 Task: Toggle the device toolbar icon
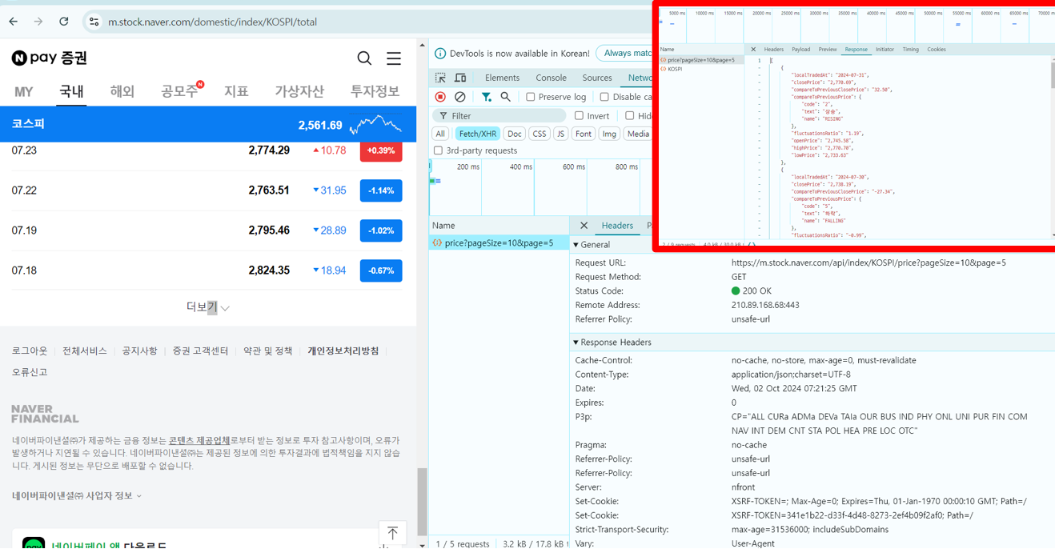pos(460,78)
